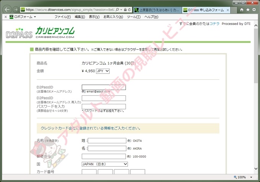Click the scrollbar down arrow
Image resolution: width=260 pixels, height=182 pixels.
(256, 169)
